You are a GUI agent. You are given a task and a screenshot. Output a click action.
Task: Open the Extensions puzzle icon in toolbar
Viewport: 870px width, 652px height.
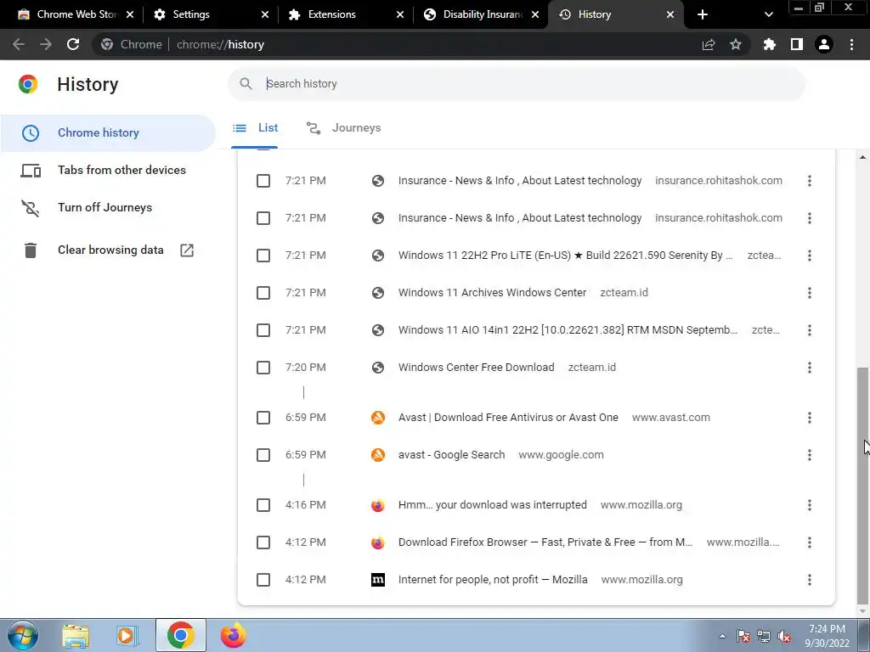point(769,44)
